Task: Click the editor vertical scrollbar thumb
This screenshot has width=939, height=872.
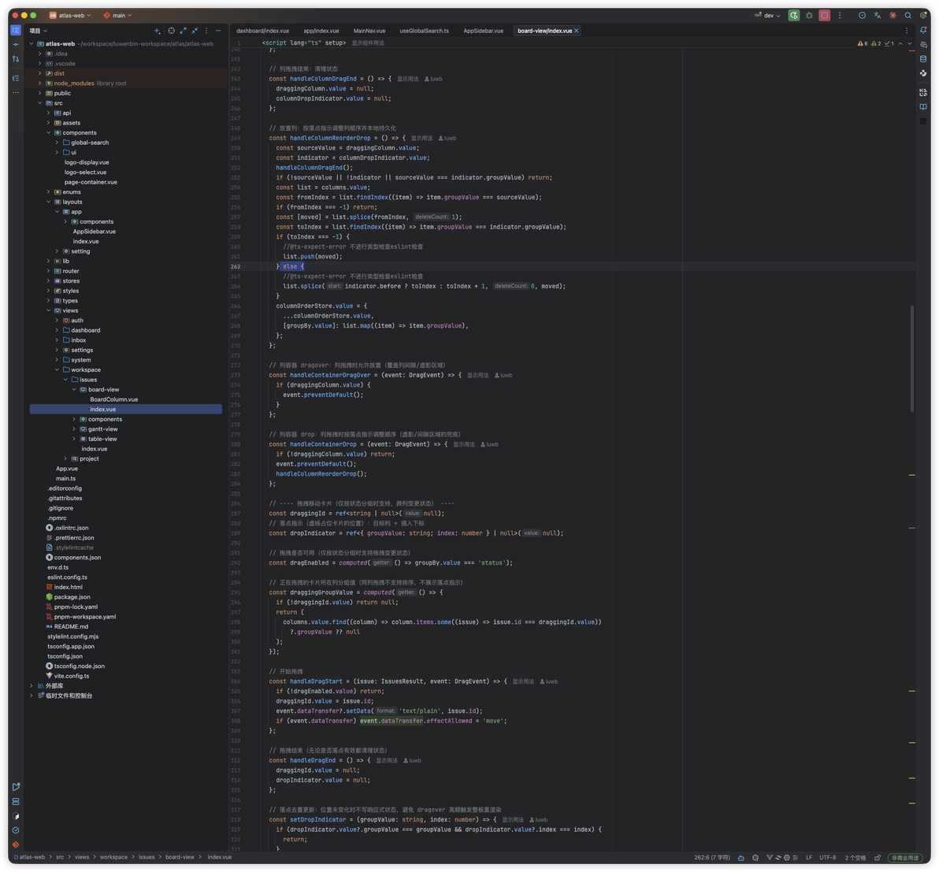Action: coord(912,358)
